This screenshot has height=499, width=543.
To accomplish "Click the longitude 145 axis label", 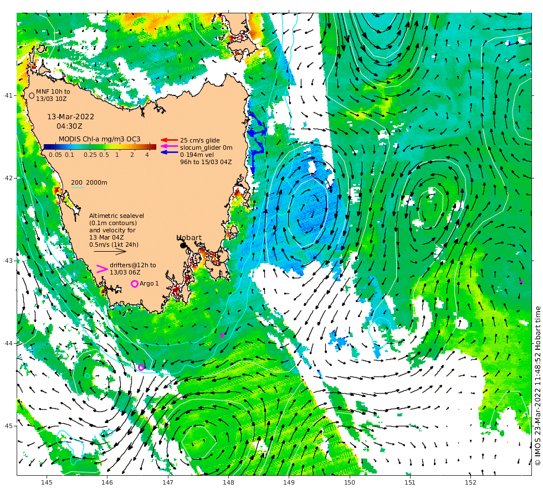I will tap(47, 482).
